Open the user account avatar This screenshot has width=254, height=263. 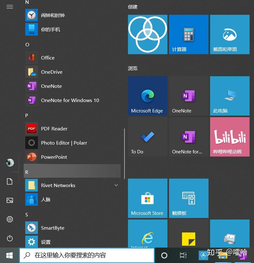(10, 163)
